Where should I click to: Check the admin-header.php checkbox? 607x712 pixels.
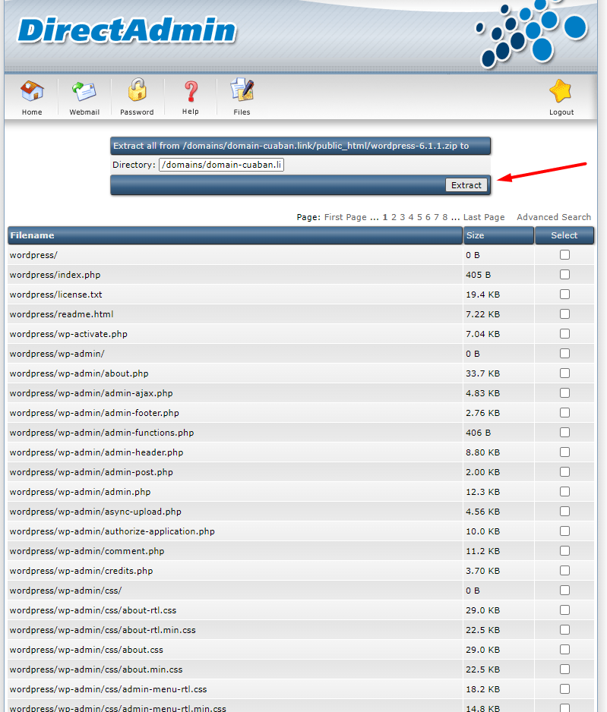click(x=564, y=452)
